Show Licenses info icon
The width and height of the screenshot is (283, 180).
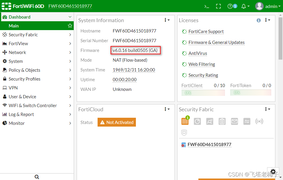click(x=259, y=20)
